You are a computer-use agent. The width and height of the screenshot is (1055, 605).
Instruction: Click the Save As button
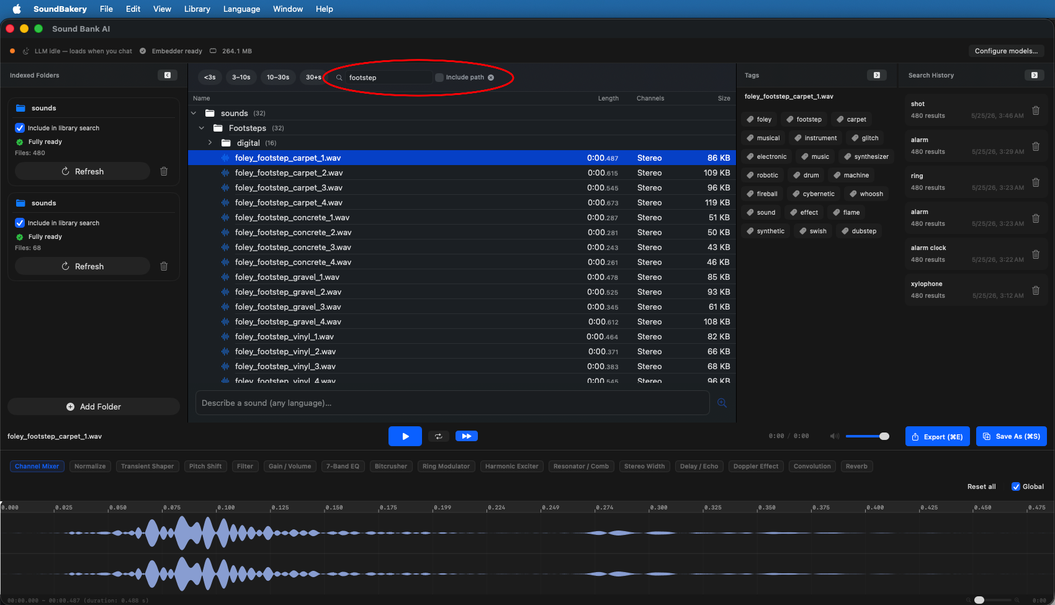(1012, 436)
